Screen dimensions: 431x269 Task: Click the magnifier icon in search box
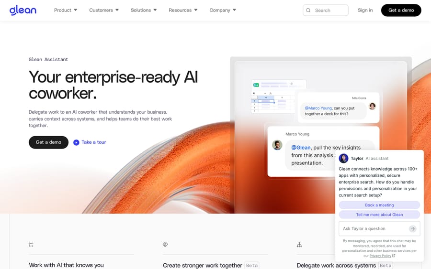coord(308,10)
